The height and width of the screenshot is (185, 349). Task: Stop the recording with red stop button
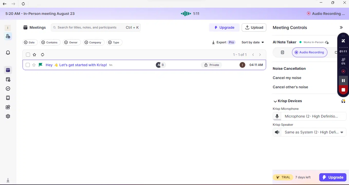click(x=343, y=90)
